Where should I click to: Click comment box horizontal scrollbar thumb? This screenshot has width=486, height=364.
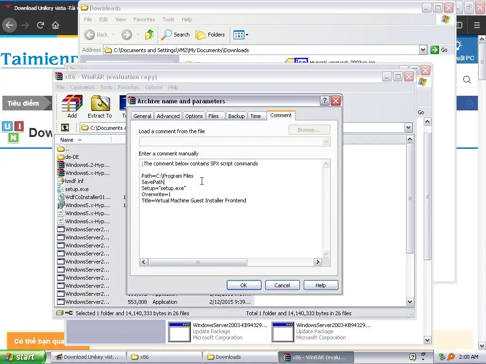point(198,262)
